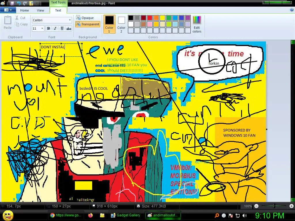This screenshot has width=295, height=221.
Task: Open the blue Paint file menu button
Action: pyautogui.click(x=8, y=10)
